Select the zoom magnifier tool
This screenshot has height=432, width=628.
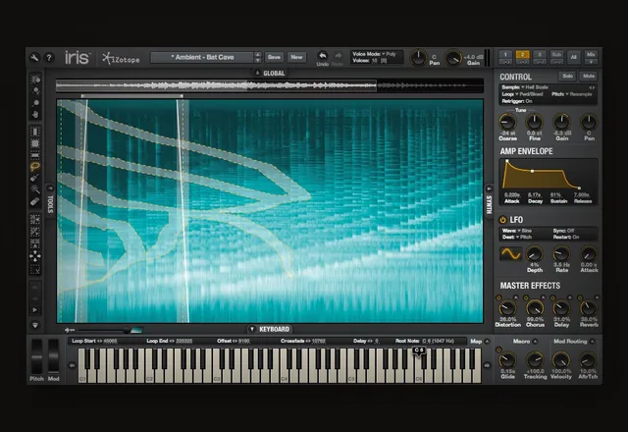tap(35, 103)
